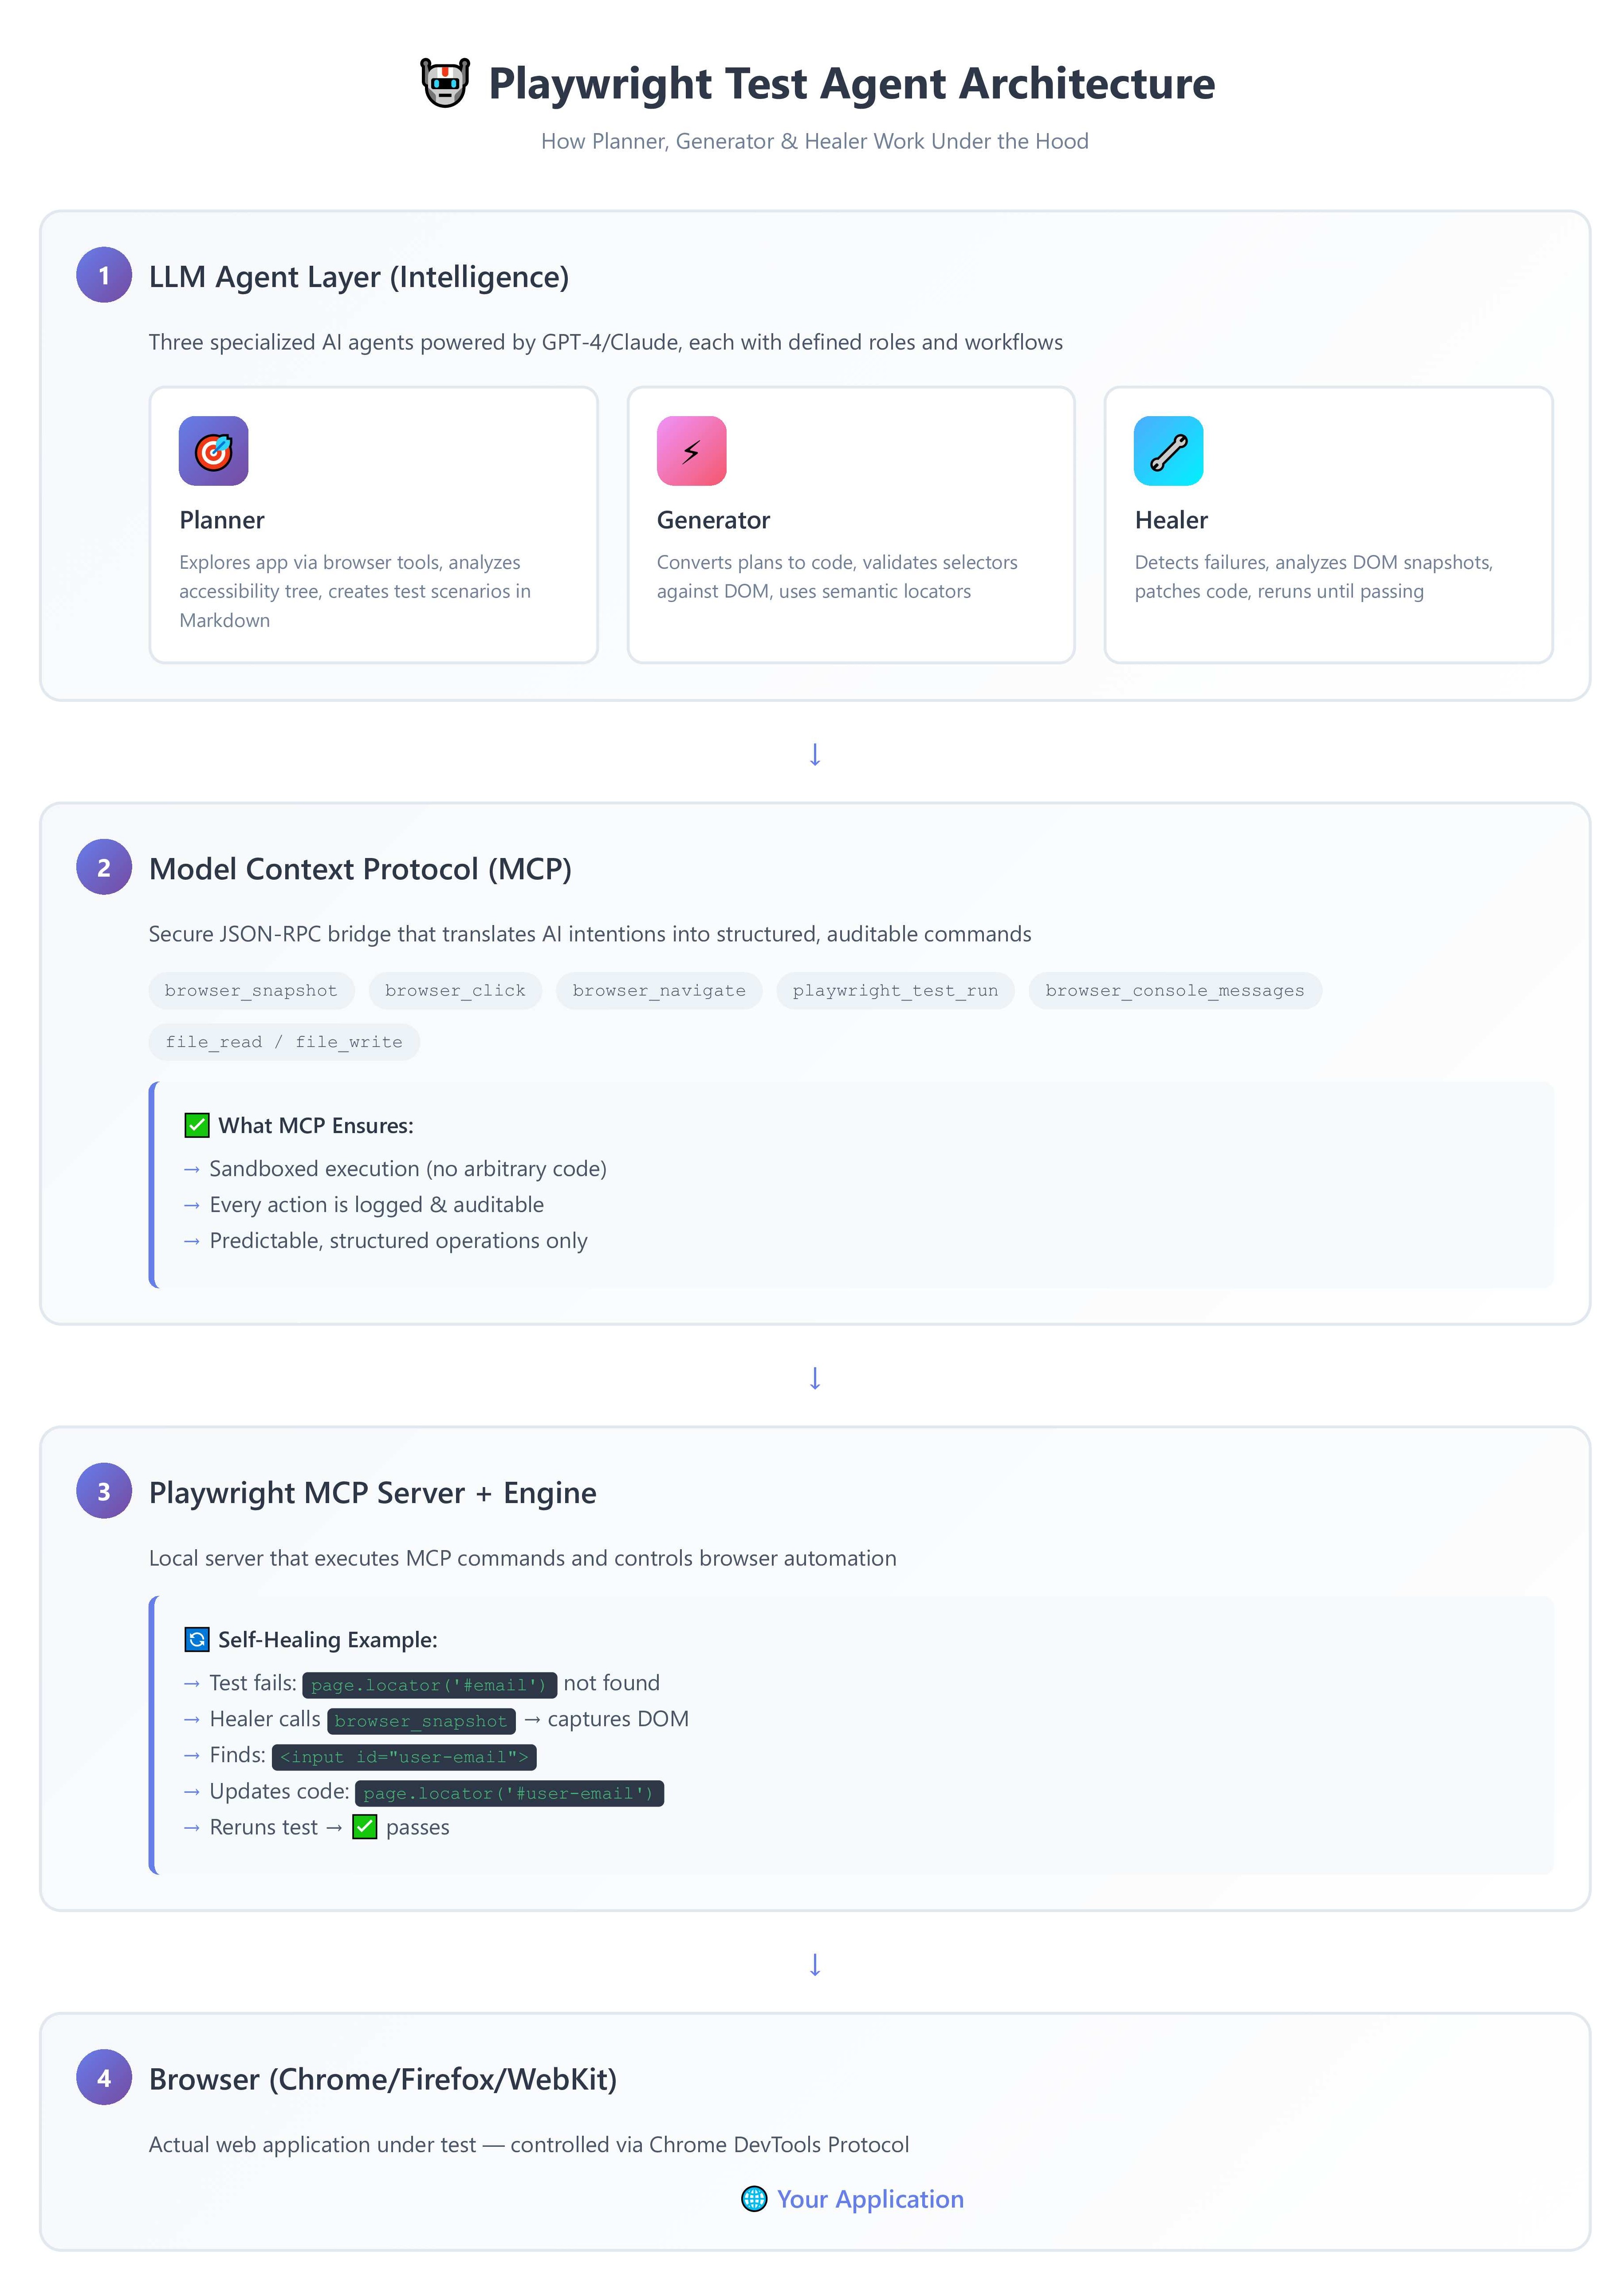Viewport: 1624px width, 2283px height.
Task: Click the green checkmark beside What MCP Ensures
Action: pos(197,1125)
